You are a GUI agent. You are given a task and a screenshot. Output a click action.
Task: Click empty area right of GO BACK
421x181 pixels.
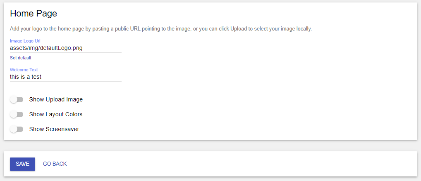(x=242, y=164)
